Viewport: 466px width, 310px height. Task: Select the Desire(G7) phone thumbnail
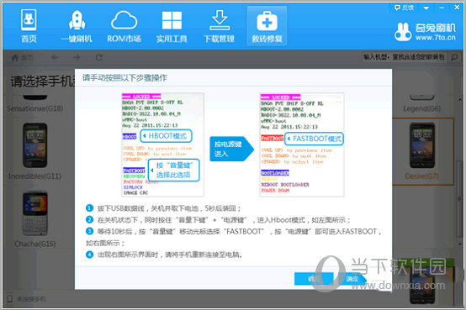422,145
